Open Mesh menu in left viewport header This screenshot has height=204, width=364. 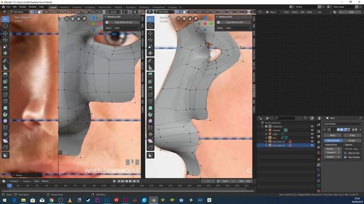pyautogui.click(x=69, y=12)
